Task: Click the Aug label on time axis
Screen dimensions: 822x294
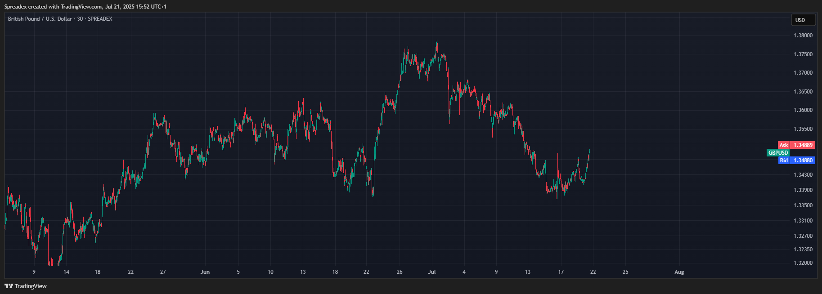Action: (679, 272)
